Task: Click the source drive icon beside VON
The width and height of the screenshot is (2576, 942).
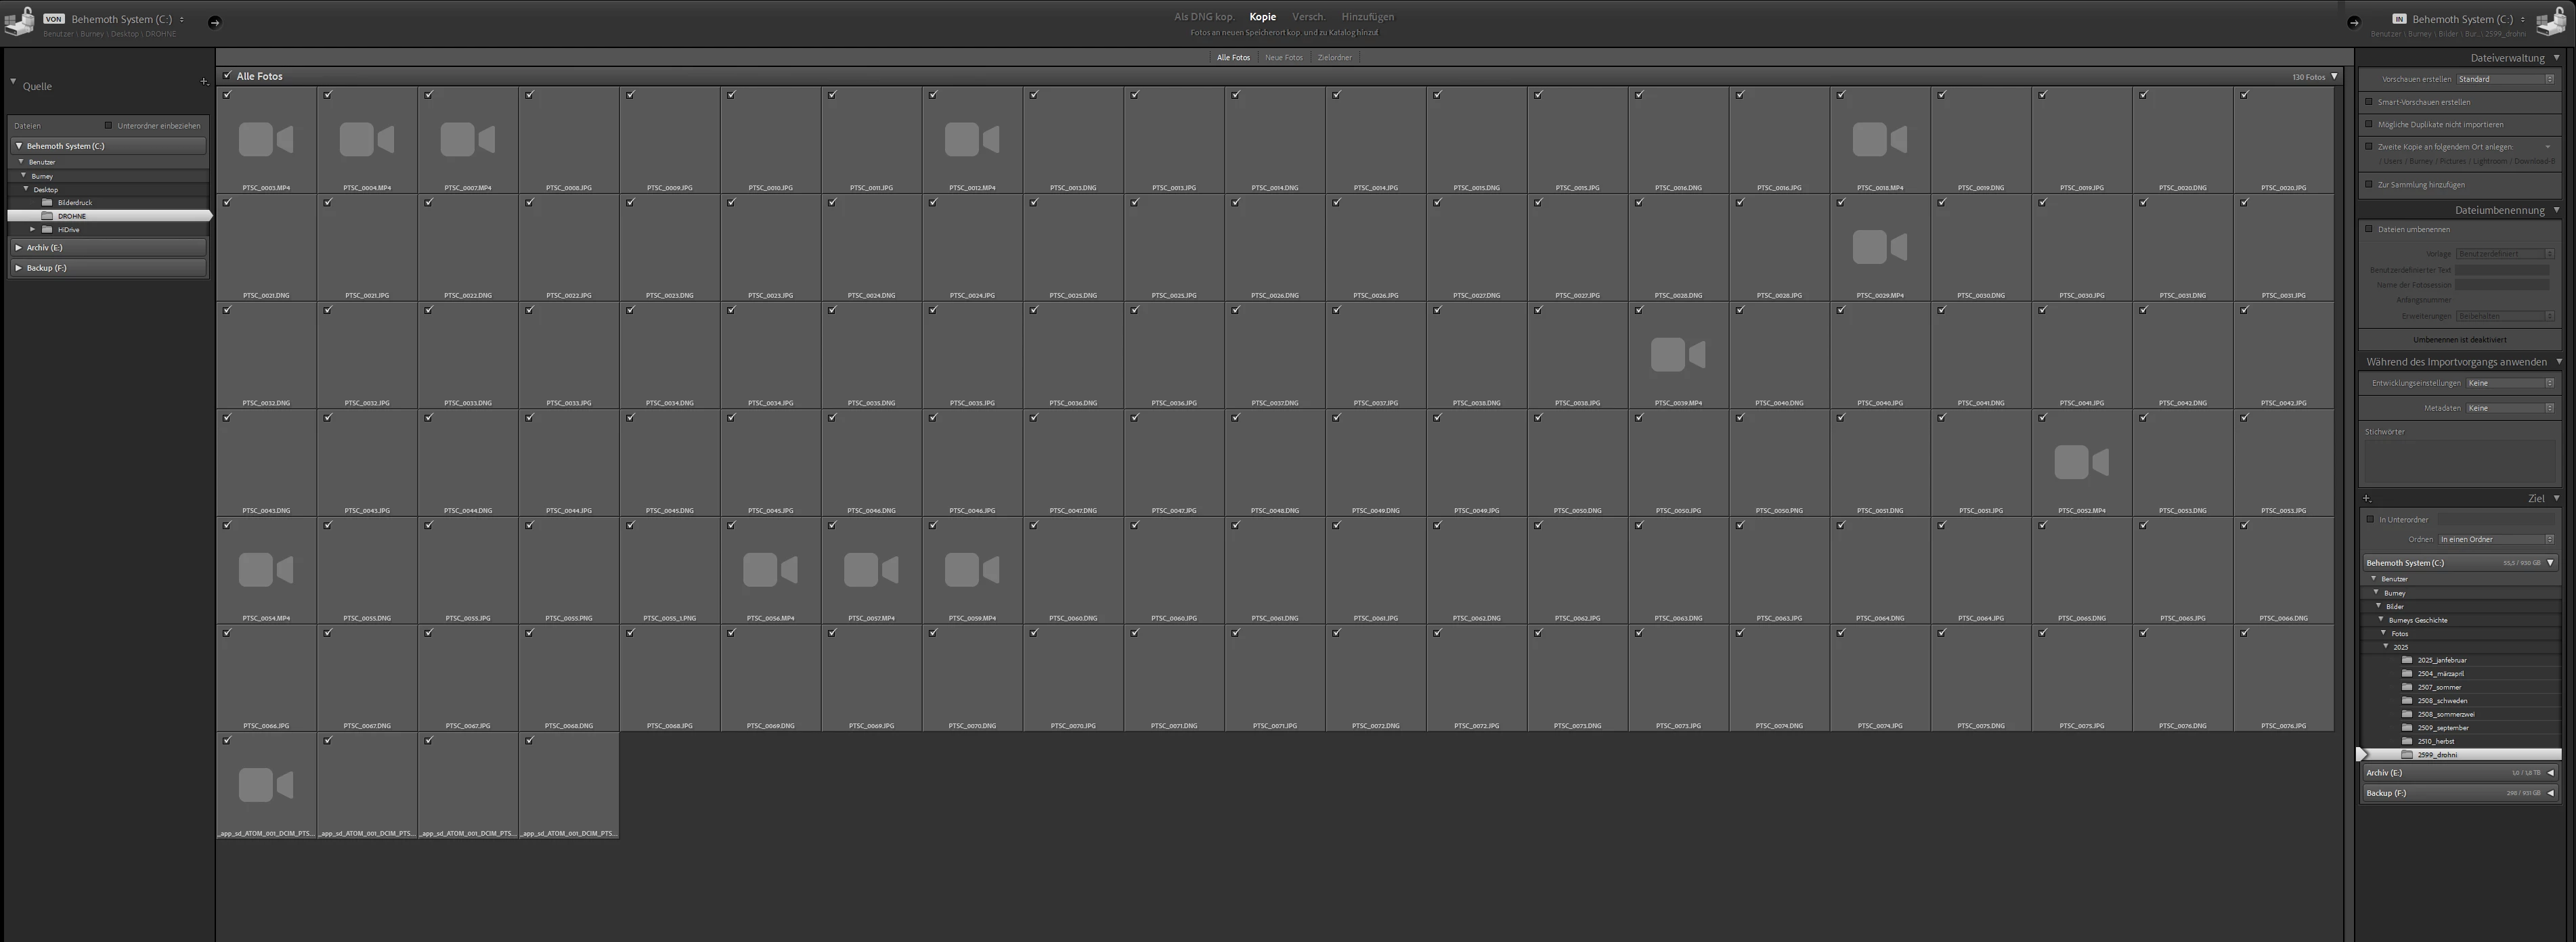Action: [x=19, y=22]
